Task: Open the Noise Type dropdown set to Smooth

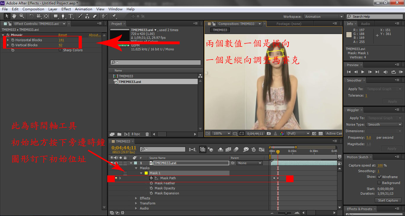Action: (384, 125)
